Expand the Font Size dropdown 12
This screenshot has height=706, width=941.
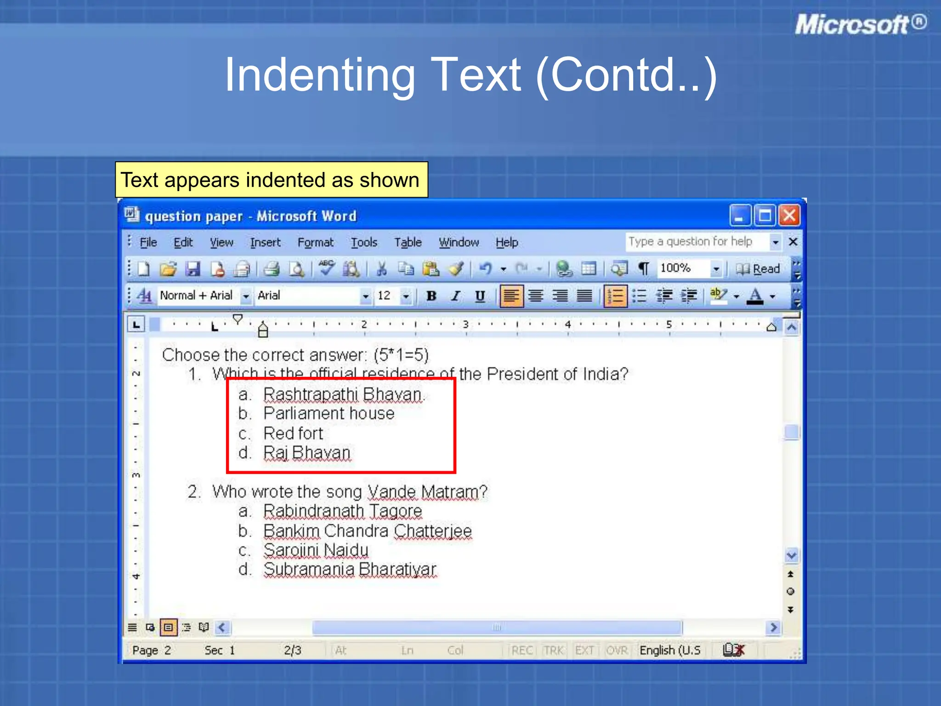click(406, 296)
